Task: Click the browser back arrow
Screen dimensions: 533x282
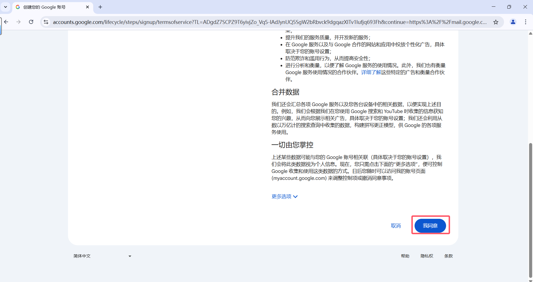Action: 6,22
